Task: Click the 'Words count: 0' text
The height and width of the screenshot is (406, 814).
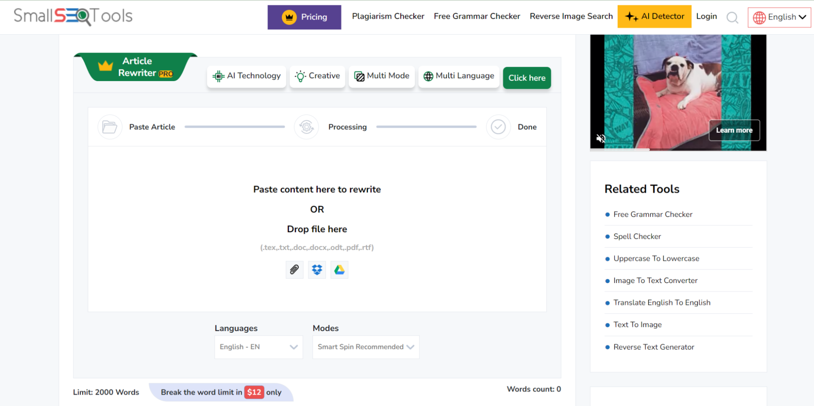Action: click(534, 389)
